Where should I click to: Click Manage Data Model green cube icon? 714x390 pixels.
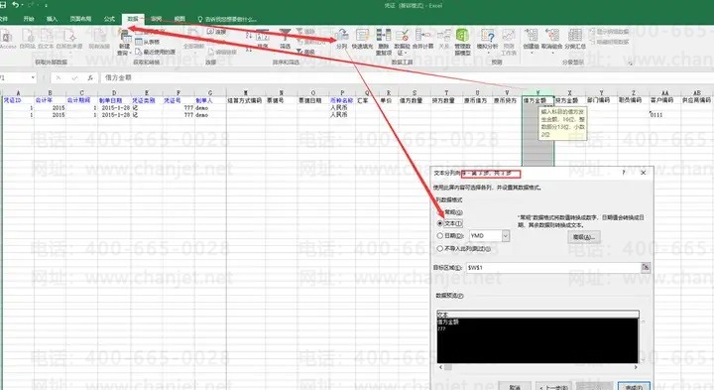coord(462,35)
